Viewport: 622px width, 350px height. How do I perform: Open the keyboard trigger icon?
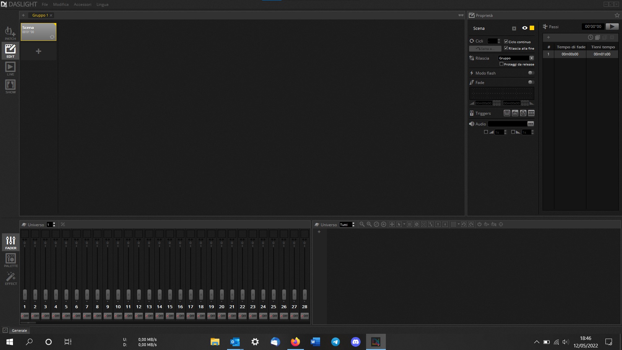515,113
